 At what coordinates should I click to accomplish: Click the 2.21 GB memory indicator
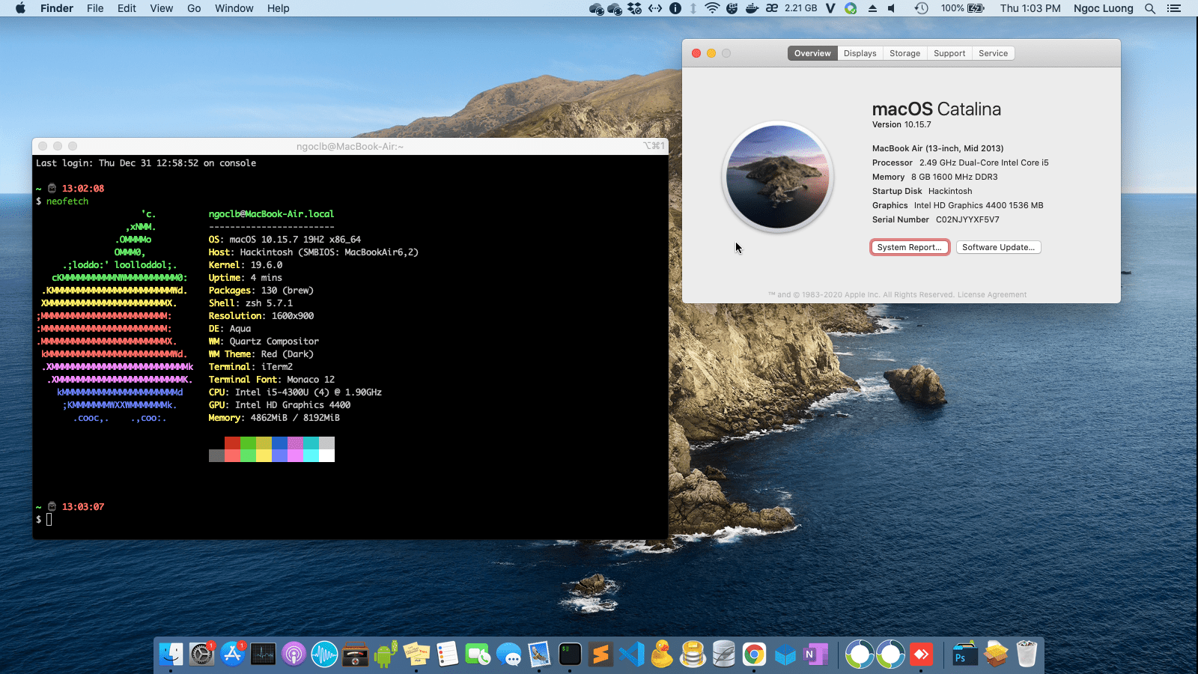[x=800, y=8]
